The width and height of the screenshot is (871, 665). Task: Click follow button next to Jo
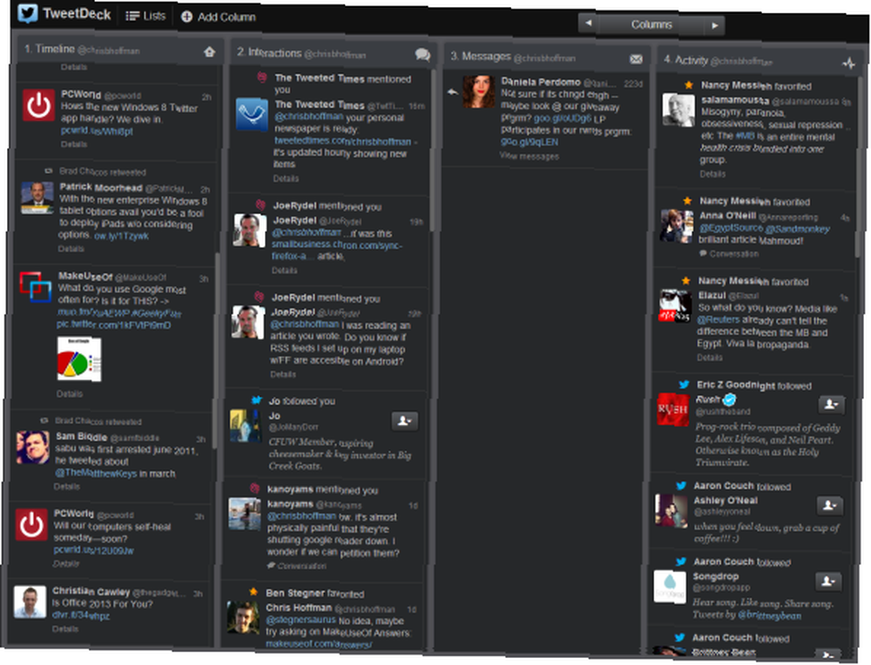coord(404,421)
